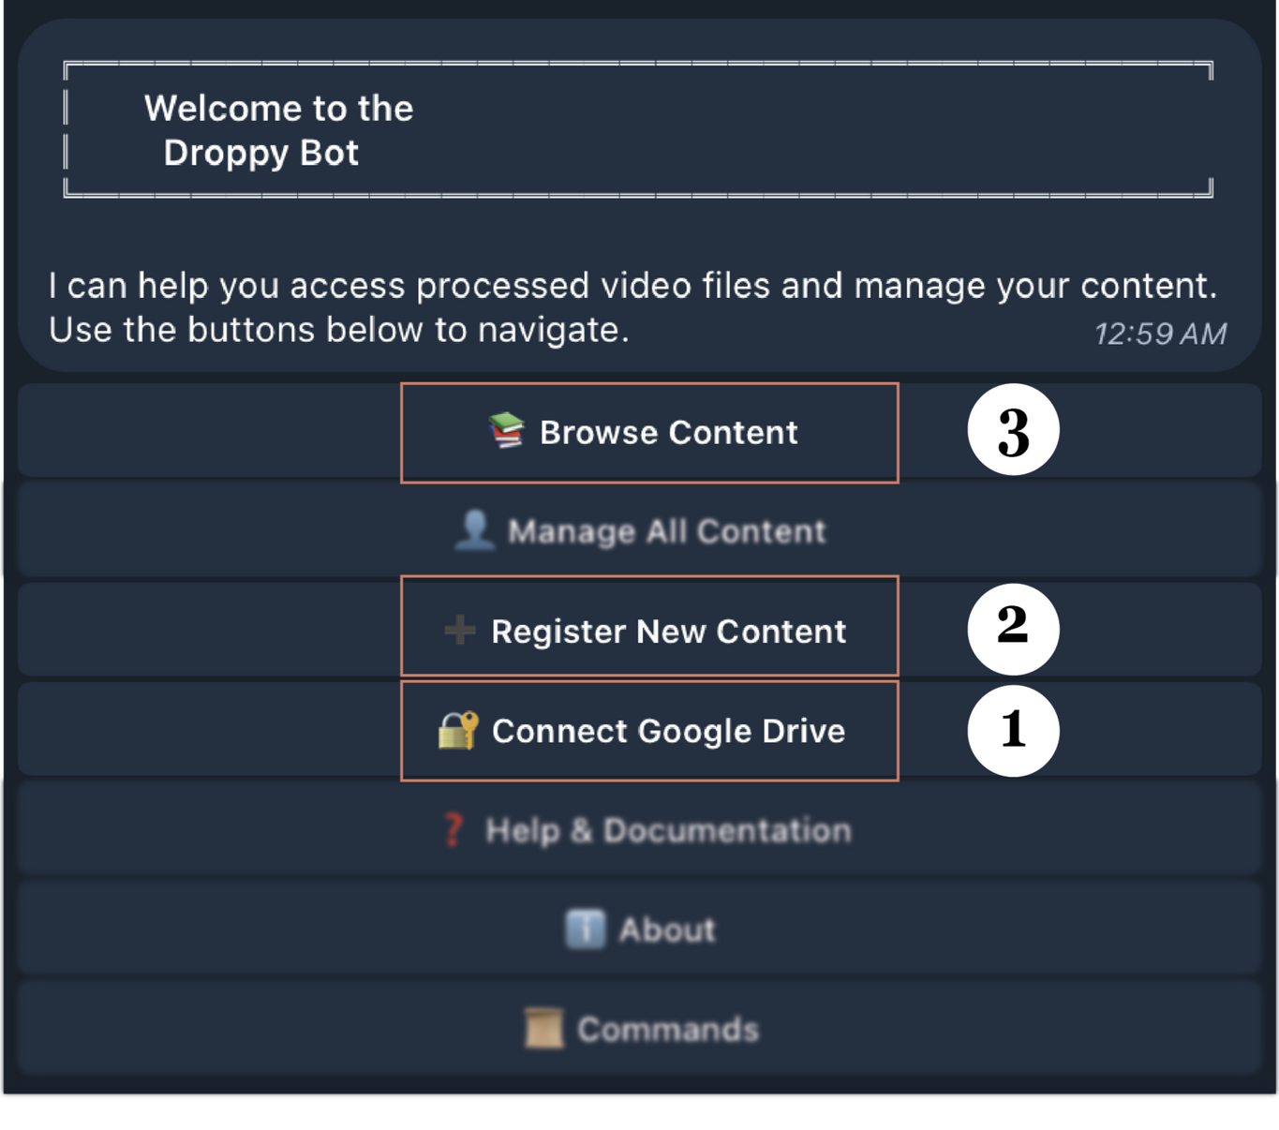Click the padlock icon on Connect Google Drive

458,730
